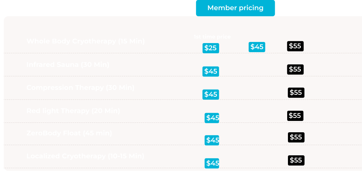362x178 pixels.
Task: Click ZeroBody Float (45 min) label
Action: [x=69, y=133]
